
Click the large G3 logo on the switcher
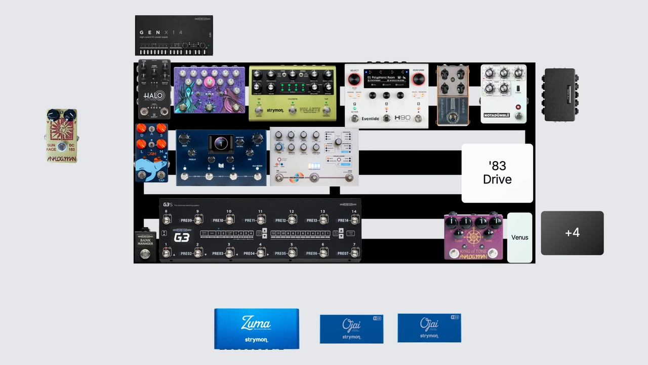point(182,237)
